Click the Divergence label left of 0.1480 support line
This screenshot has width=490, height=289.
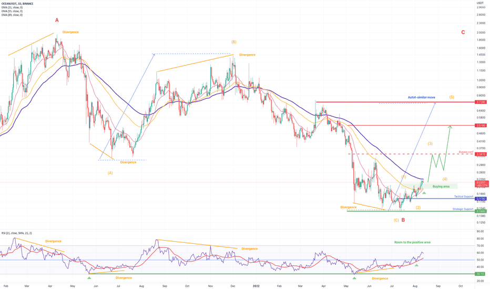tap(349, 208)
